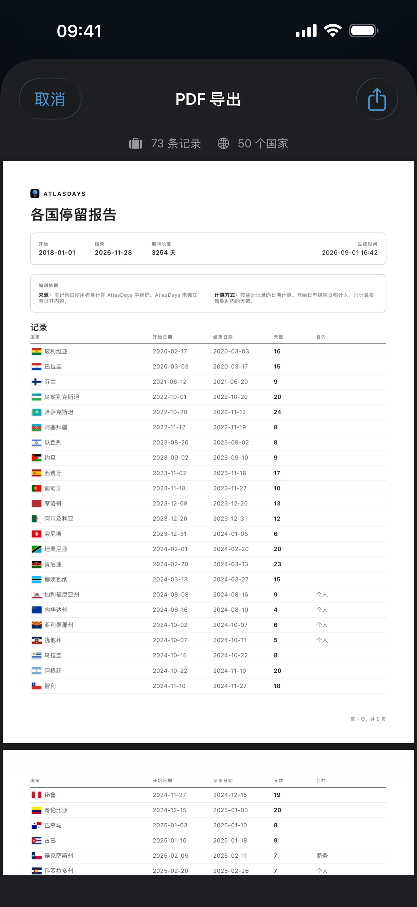The height and width of the screenshot is (907, 417).
Task: Tap the Kazakhstan flag beside 哈萨克斯坦
Action: 37,412
